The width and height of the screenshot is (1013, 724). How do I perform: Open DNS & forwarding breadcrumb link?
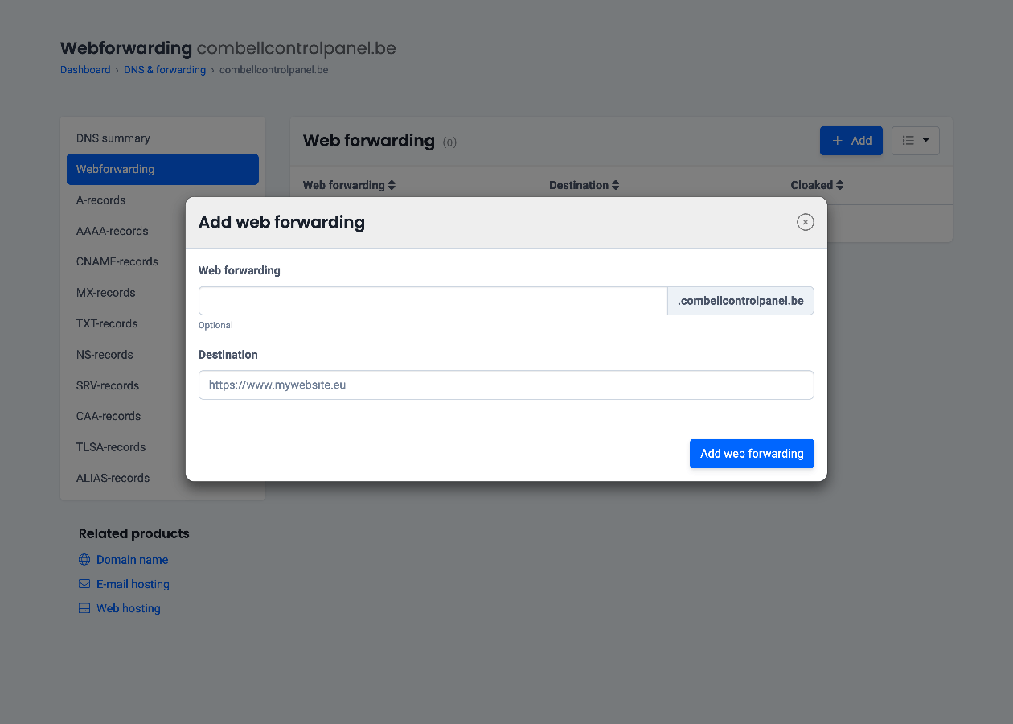(x=165, y=70)
